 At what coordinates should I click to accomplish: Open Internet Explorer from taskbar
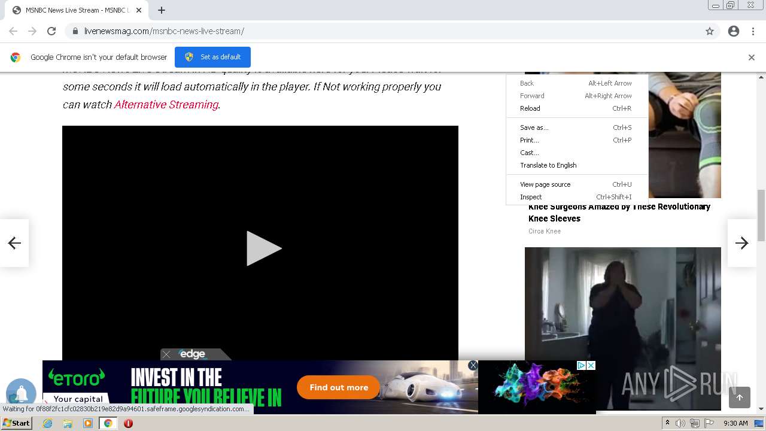[x=48, y=423]
